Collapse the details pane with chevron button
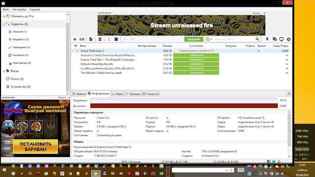Viewport: 315px width, 177px height. point(289,93)
